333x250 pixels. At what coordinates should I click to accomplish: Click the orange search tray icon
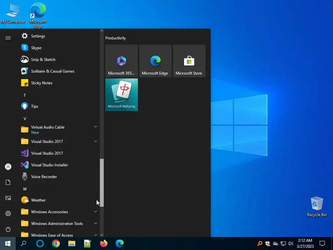click(x=260, y=243)
